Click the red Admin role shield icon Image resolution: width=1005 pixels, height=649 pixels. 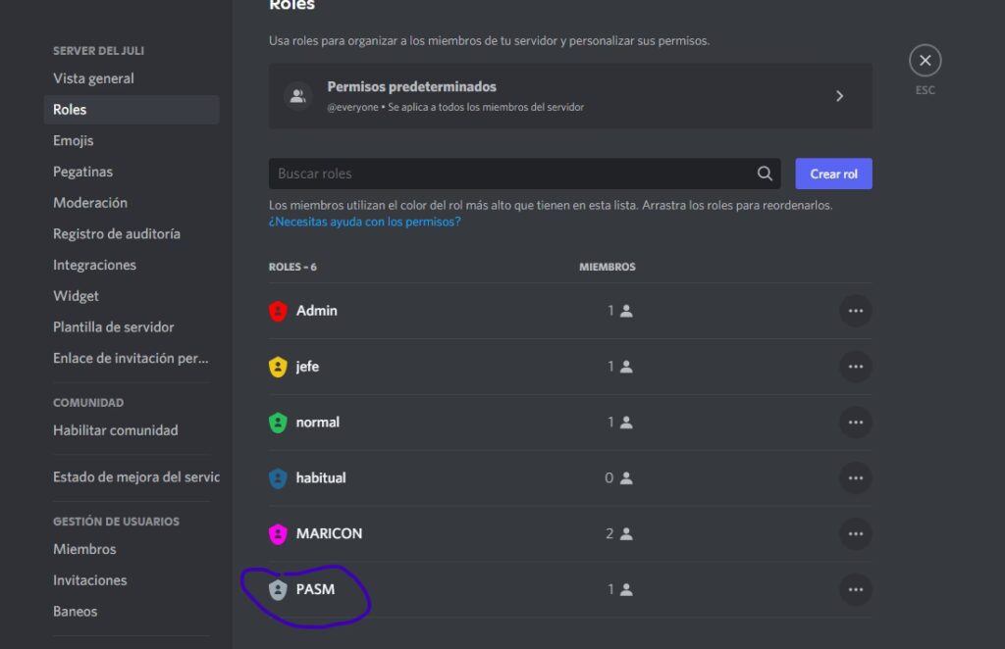tap(278, 311)
